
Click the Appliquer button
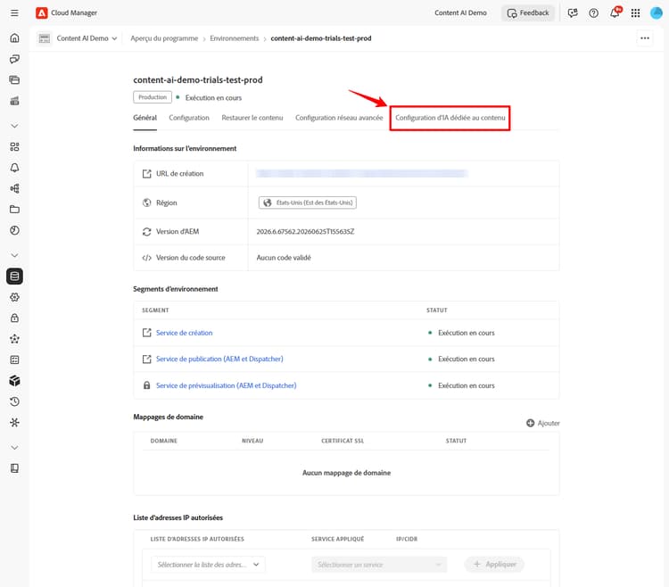[x=494, y=565]
